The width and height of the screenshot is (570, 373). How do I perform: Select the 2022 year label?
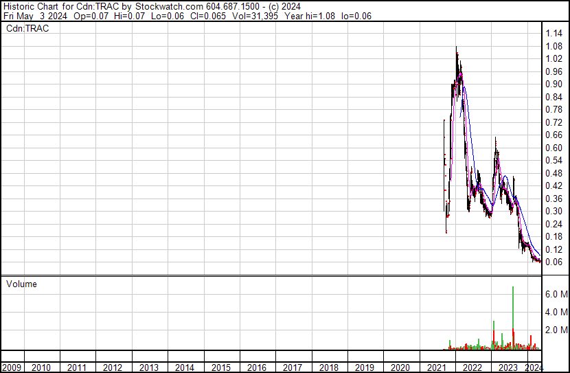click(x=472, y=368)
